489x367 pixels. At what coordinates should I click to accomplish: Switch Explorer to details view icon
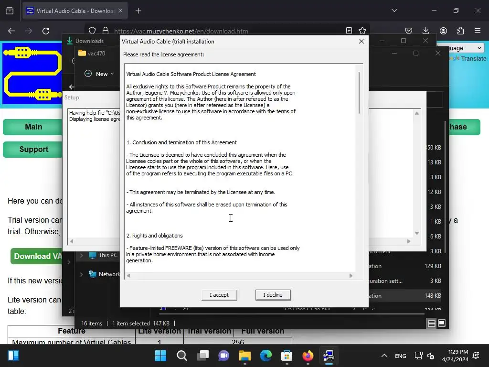click(431, 324)
